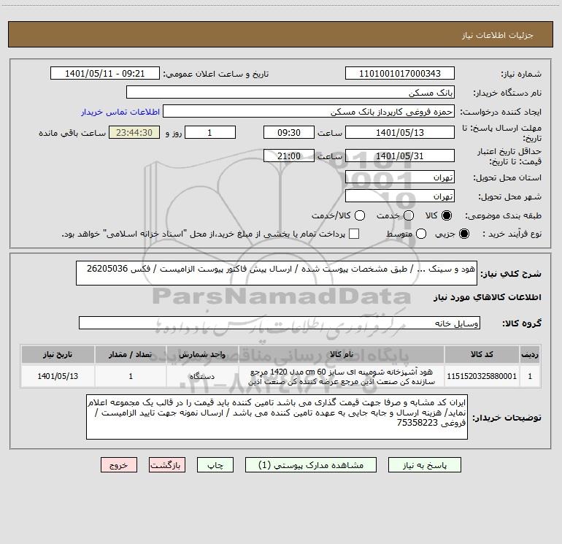Click the شرح کلی نیاز description box
562x544 pixels.
click(x=277, y=273)
